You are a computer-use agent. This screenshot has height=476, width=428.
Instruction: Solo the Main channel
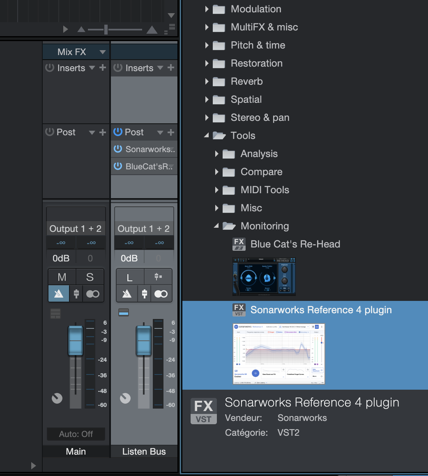click(90, 277)
